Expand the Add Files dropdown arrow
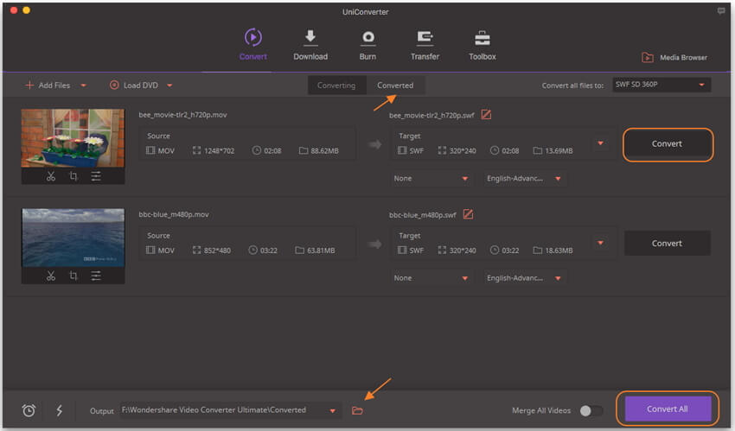The height and width of the screenshot is (431, 735). 83,86
